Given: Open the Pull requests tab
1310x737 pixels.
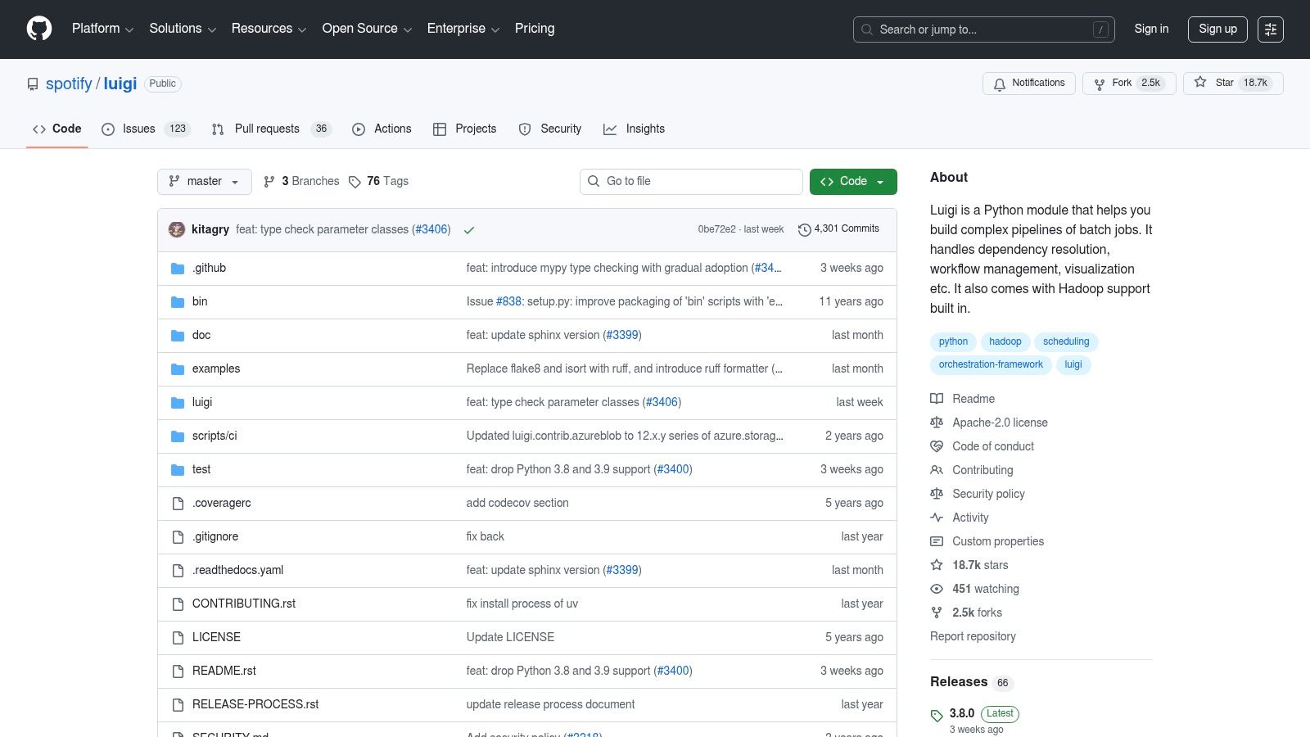Looking at the screenshot, I should click(271, 129).
